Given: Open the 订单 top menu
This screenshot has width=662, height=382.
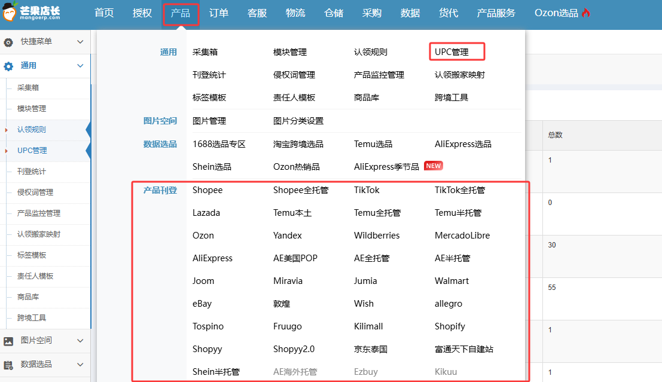Looking at the screenshot, I should coord(219,13).
